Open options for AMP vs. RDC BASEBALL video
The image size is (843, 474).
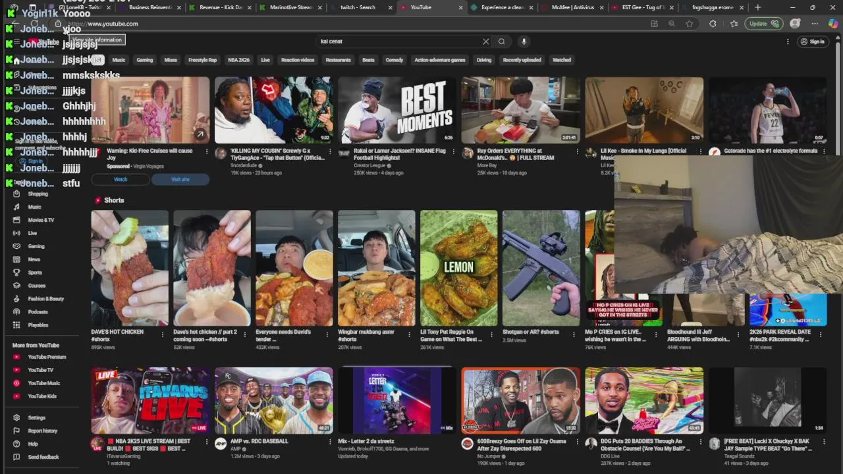click(x=331, y=442)
